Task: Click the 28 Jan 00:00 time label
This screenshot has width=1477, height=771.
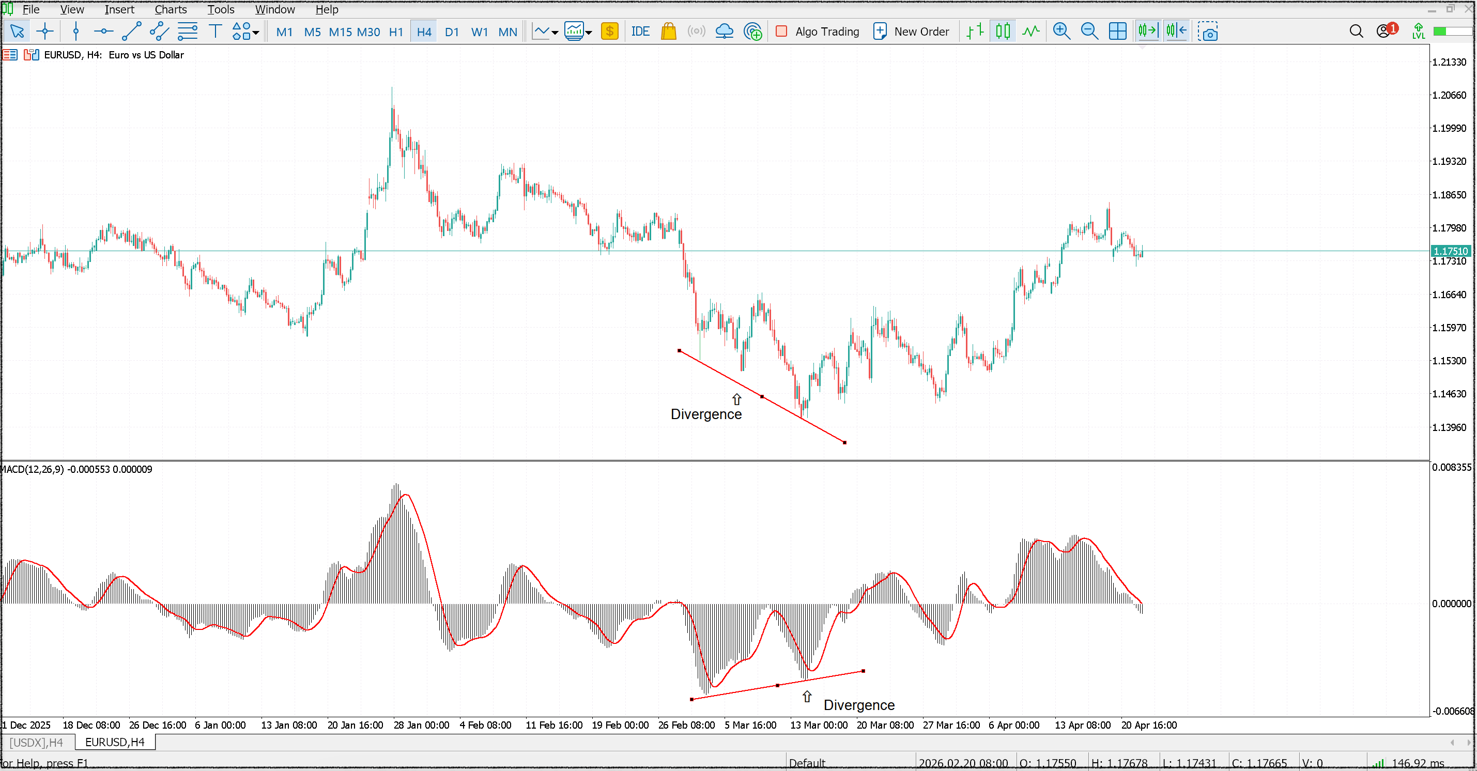Action: click(x=421, y=725)
